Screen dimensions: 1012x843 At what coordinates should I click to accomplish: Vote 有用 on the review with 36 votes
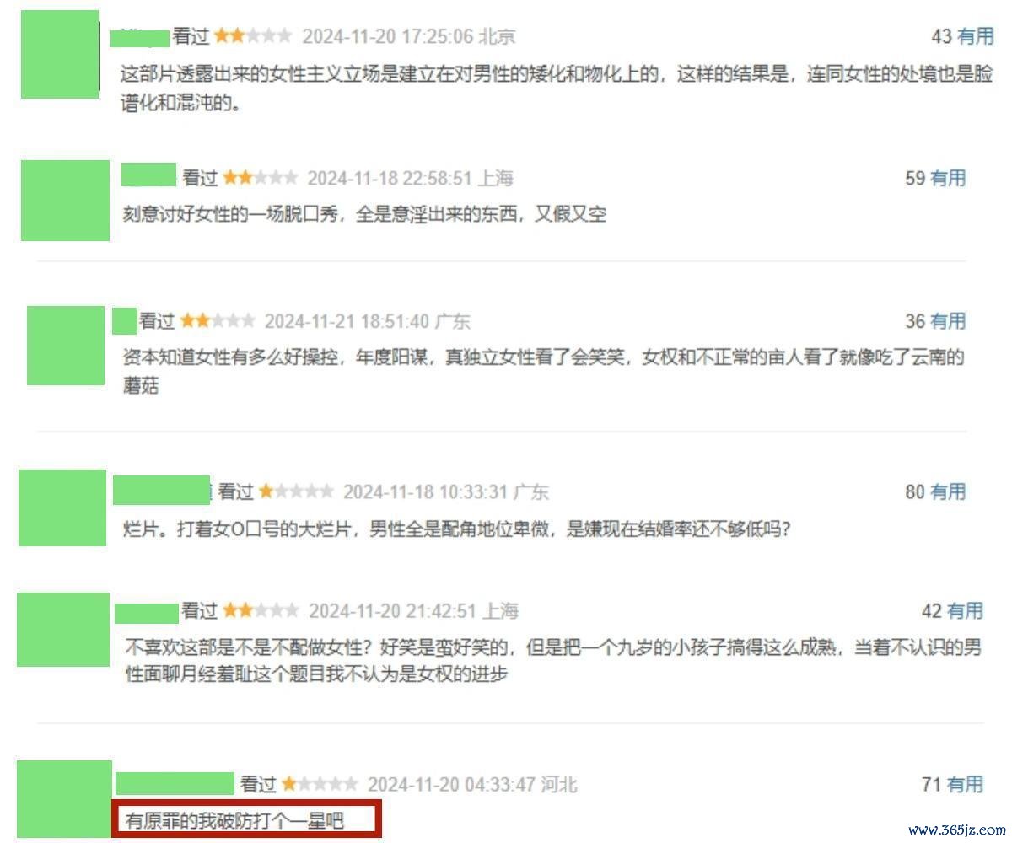(948, 321)
